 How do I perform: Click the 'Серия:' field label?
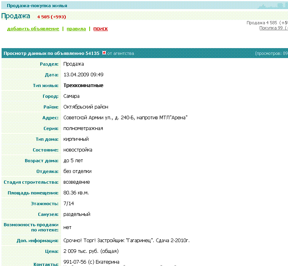(51, 129)
